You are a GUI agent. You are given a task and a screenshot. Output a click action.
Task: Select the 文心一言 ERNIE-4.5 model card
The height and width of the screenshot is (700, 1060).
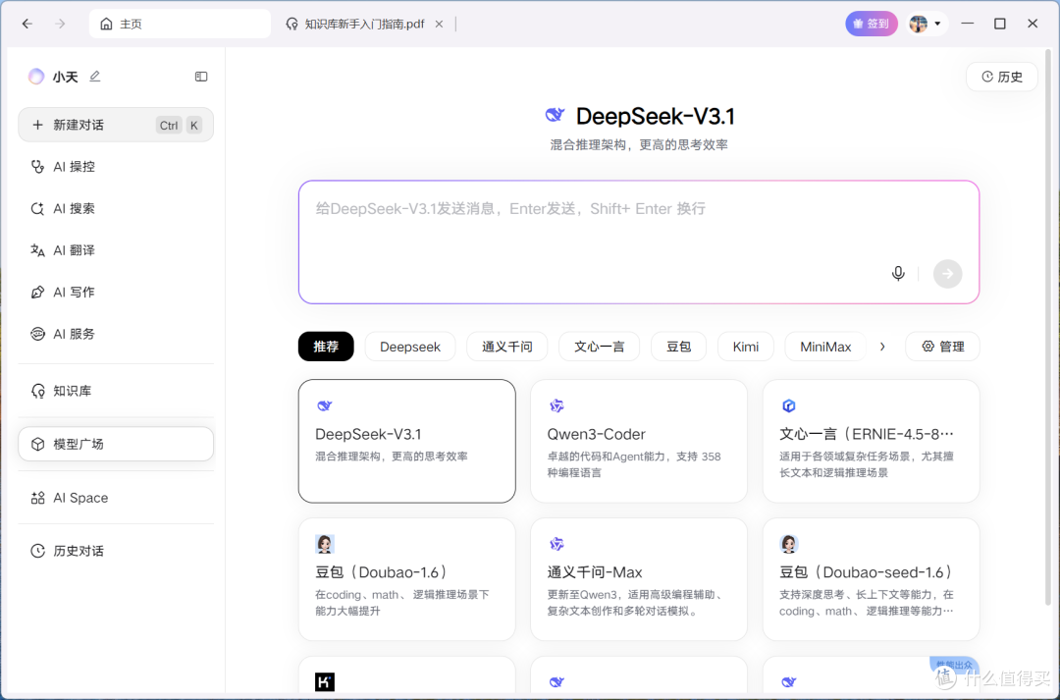[x=871, y=441]
